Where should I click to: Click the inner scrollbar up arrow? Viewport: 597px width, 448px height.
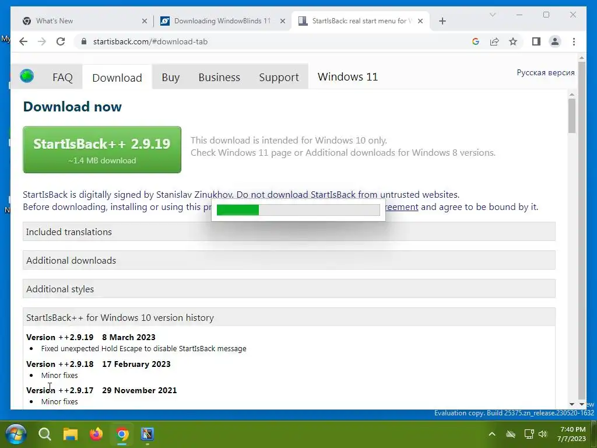(x=571, y=94)
